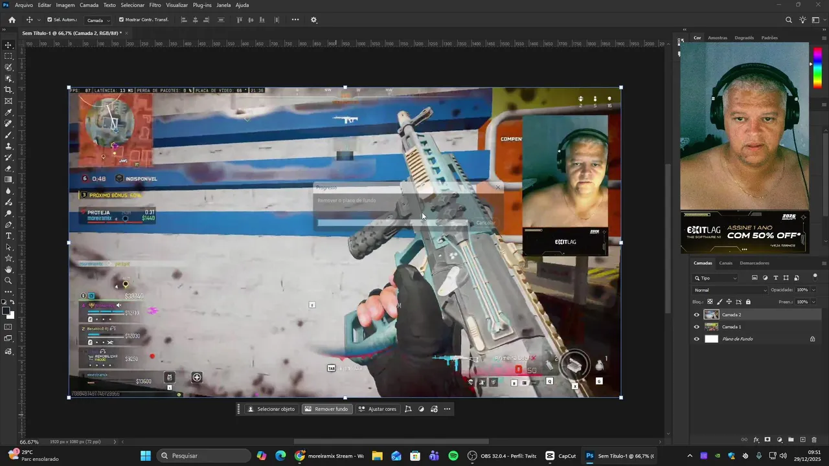Image resolution: width=829 pixels, height=466 pixels.
Task: Expand the Opacidade value arrow
Action: click(814, 290)
